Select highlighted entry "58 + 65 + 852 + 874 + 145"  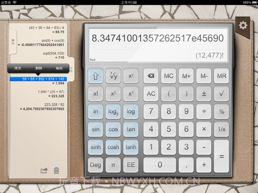38,79
